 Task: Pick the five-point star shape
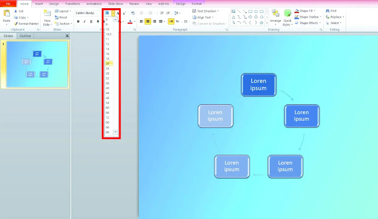pyautogui.click(x=262, y=22)
